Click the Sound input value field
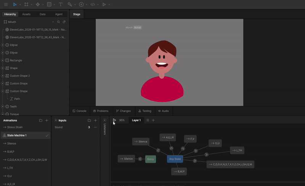 pos(89,127)
